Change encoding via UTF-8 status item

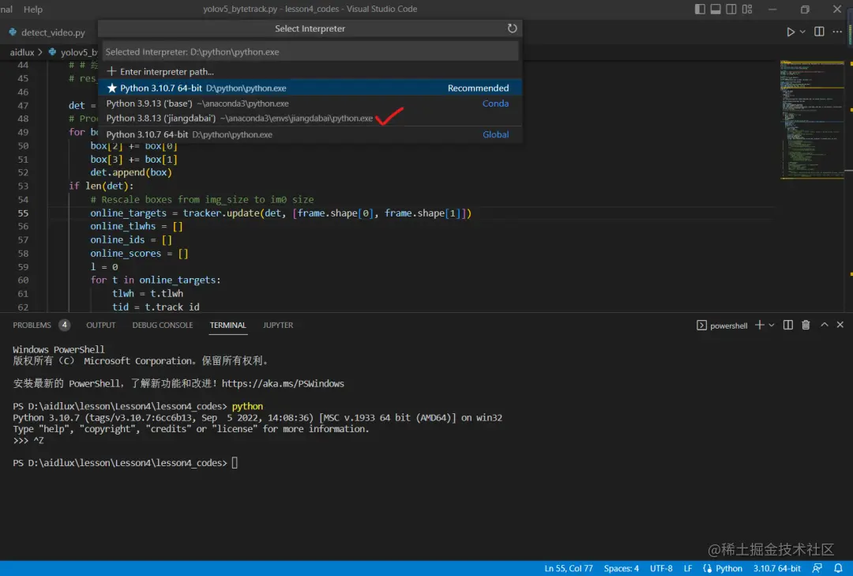(661, 568)
